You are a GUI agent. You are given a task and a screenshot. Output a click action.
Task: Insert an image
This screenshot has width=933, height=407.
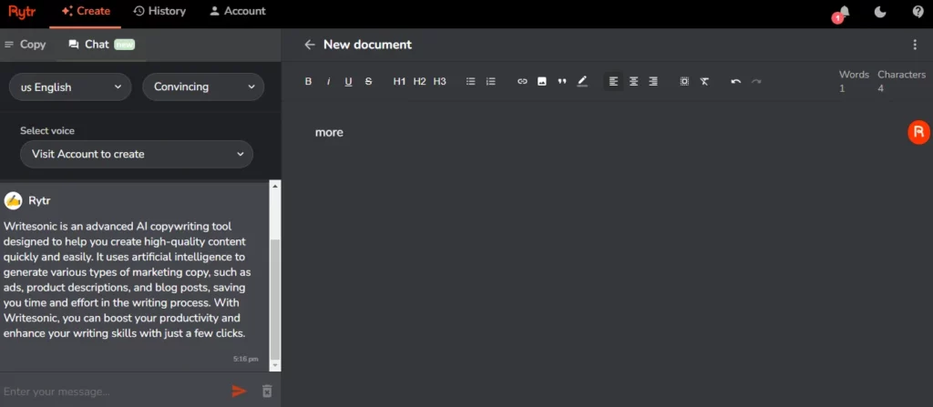pyautogui.click(x=542, y=82)
